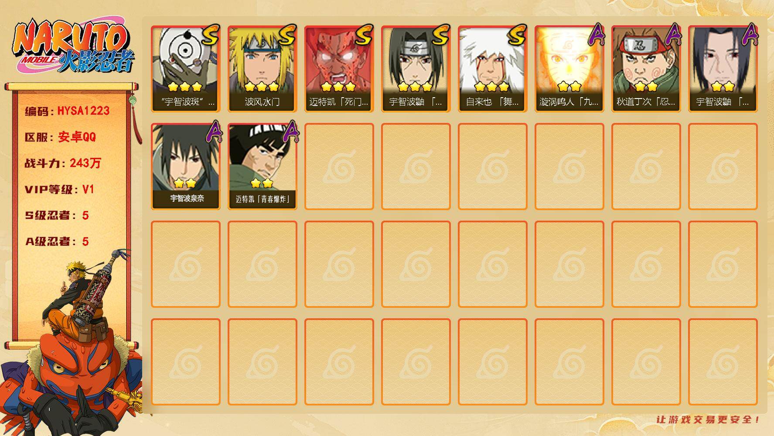Click the 让游戏交易更安全 slogan text
Viewport: 774px width, 436px height.
click(x=708, y=419)
